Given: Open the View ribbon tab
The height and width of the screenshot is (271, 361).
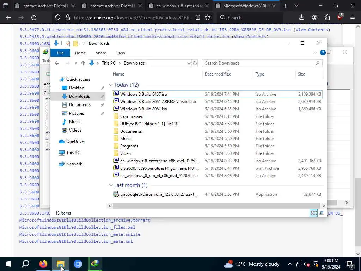Looking at the screenshot, I should point(121,53).
